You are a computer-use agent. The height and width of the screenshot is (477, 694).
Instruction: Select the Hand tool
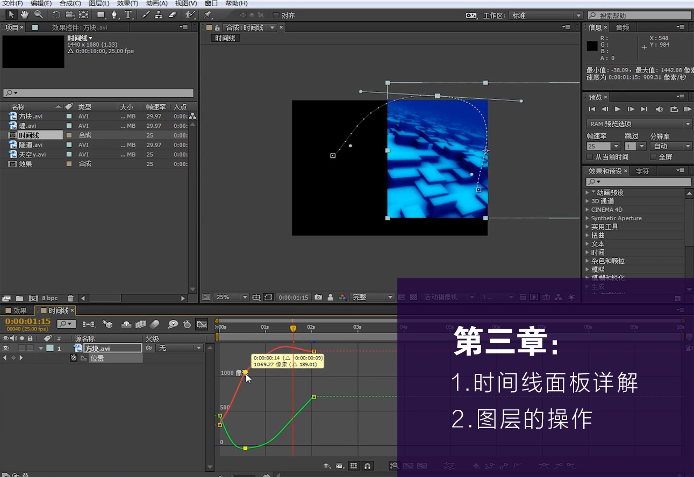click(x=25, y=15)
